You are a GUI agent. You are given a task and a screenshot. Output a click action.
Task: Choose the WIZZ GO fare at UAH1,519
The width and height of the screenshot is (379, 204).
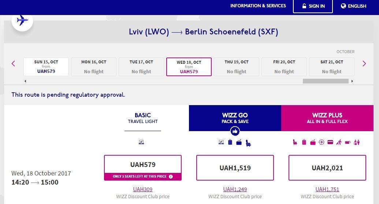(235, 168)
